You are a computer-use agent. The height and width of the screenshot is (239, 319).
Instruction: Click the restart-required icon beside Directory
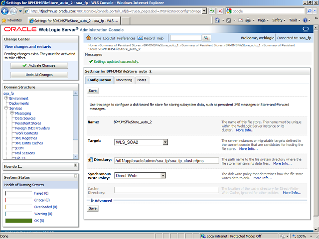90,160
